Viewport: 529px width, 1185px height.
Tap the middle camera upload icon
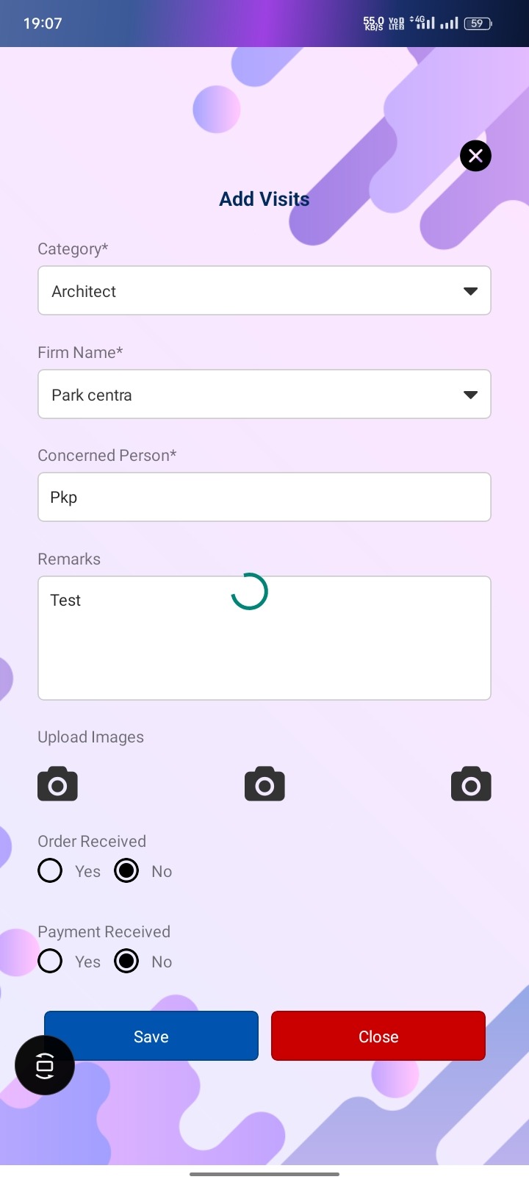click(x=264, y=784)
